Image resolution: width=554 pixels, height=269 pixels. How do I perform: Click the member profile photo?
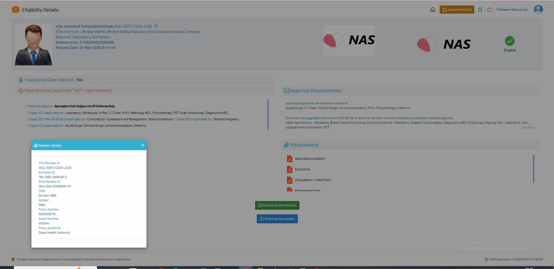[x=34, y=45]
